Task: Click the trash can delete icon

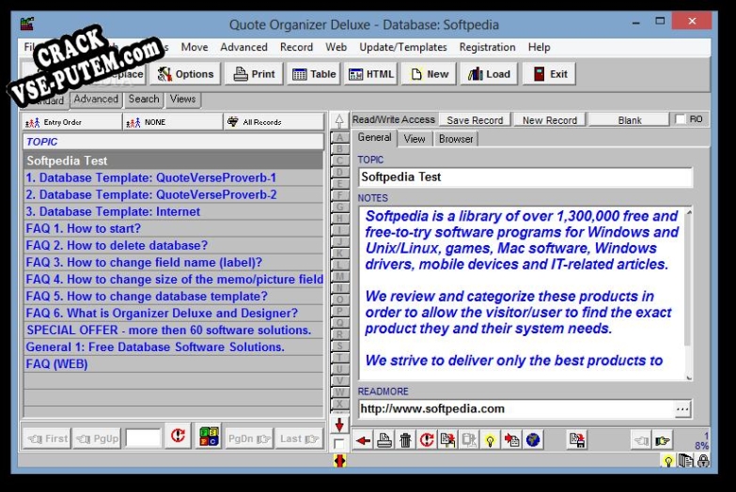Action: (405, 440)
